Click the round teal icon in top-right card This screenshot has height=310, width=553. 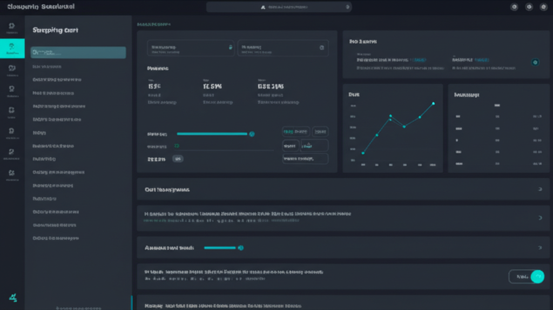coord(535,63)
